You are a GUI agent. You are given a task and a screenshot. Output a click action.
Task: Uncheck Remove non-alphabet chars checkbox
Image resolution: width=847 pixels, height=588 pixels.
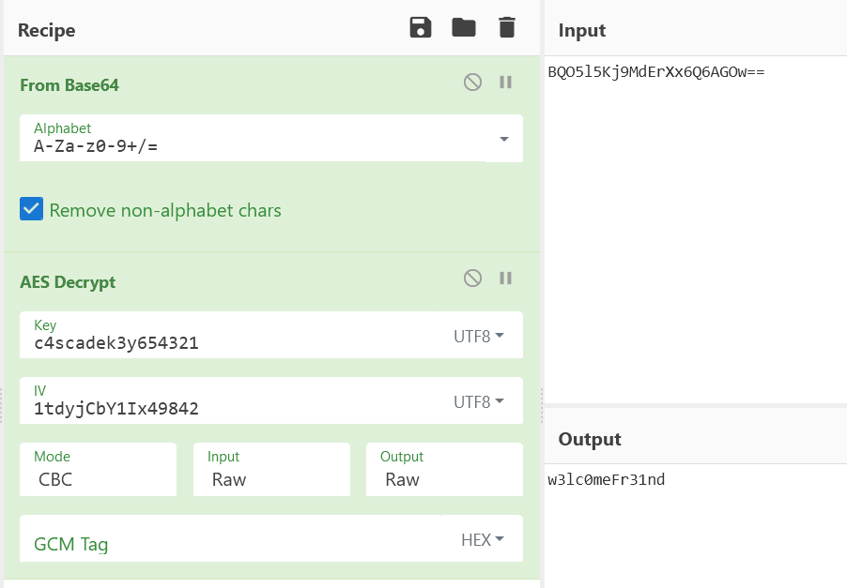pos(31,209)
